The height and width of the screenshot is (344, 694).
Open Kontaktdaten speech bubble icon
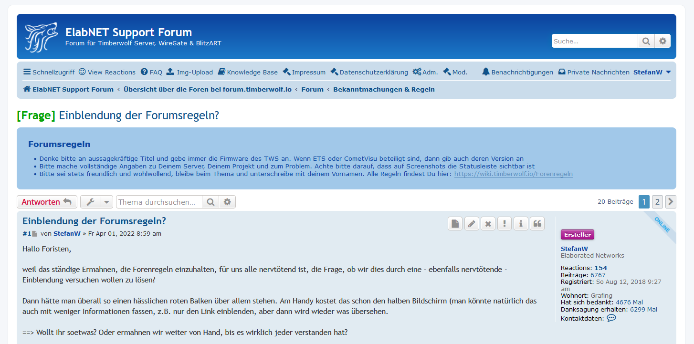(x=611, y=318)
